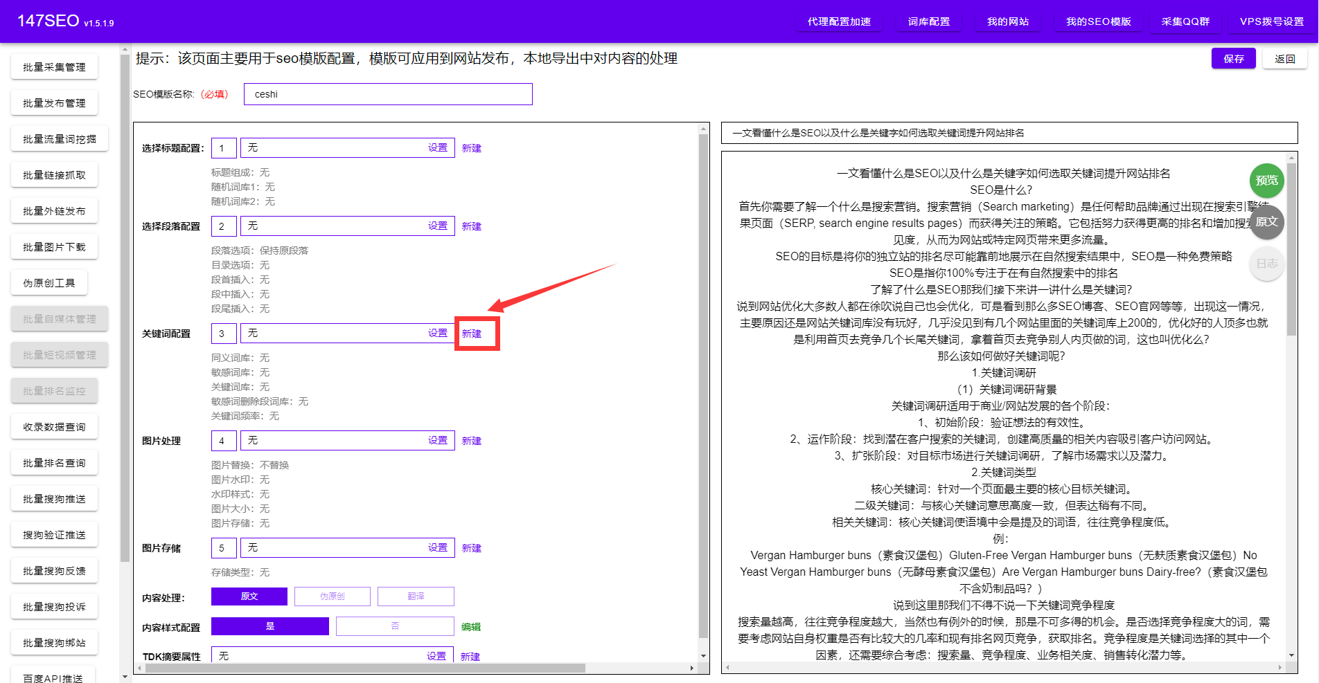Click the green 预览 circle button
The image size is (1319, 683).
point(1266,181)
